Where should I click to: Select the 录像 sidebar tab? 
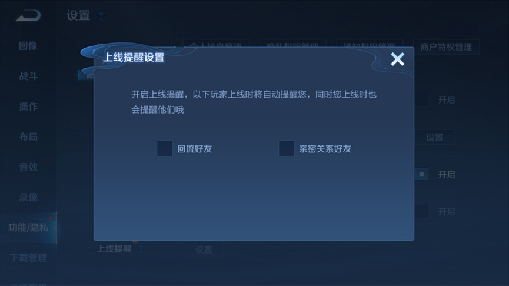(x=28, y=197)
